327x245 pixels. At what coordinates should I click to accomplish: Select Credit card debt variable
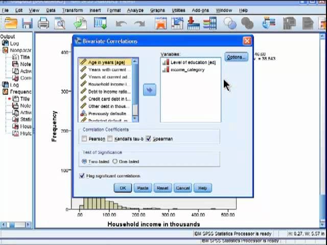click(x=105, y=99)
